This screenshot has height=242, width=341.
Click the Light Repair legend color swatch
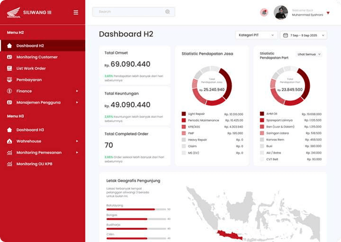click(184, 114)
